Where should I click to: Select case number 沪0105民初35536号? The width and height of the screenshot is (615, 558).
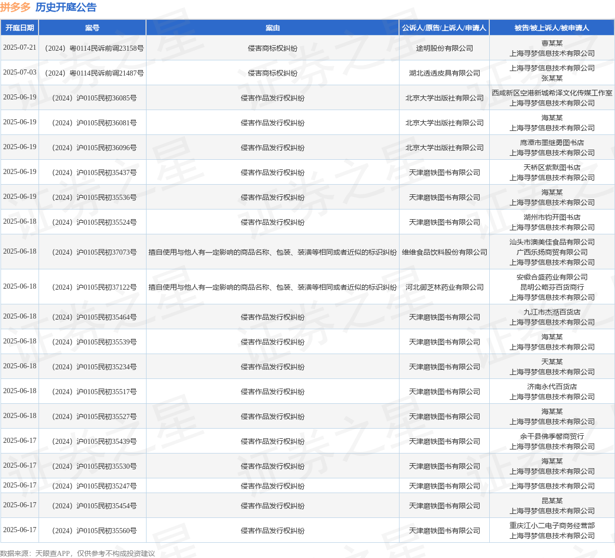106,198
